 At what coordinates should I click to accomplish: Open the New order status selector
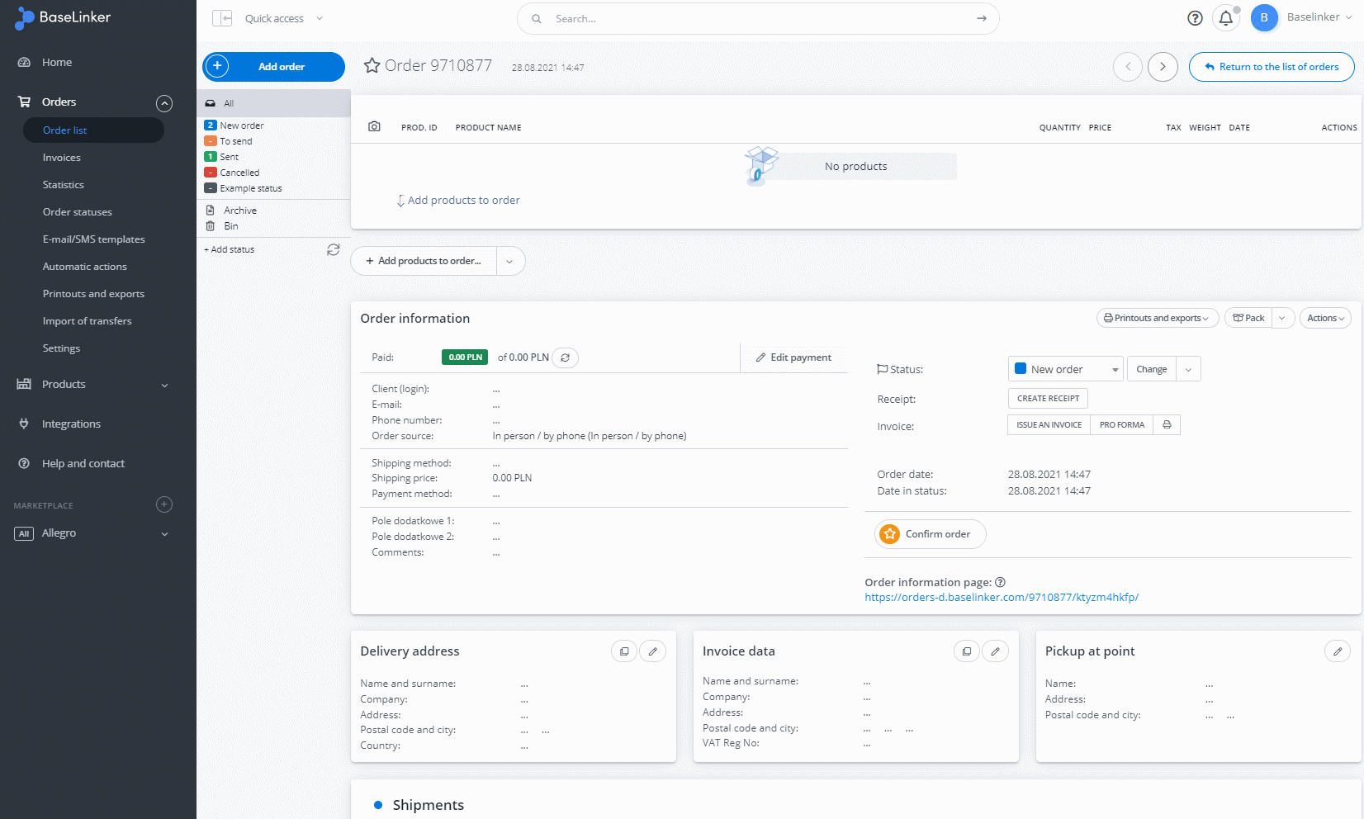[1065, 369]
